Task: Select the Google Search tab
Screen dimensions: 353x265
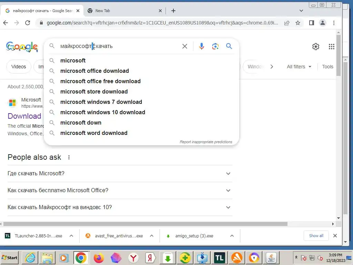Action: tap(42, 11)
